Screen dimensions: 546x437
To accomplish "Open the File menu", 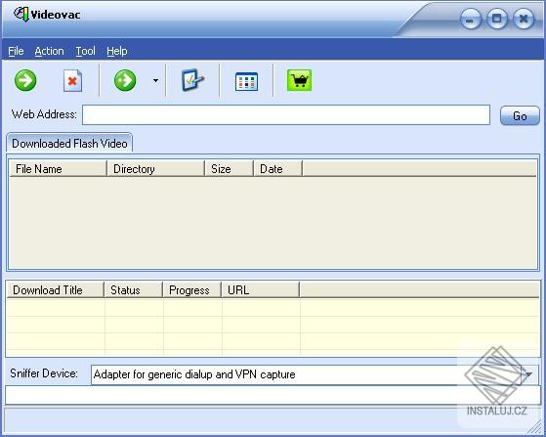I will 16,51.
